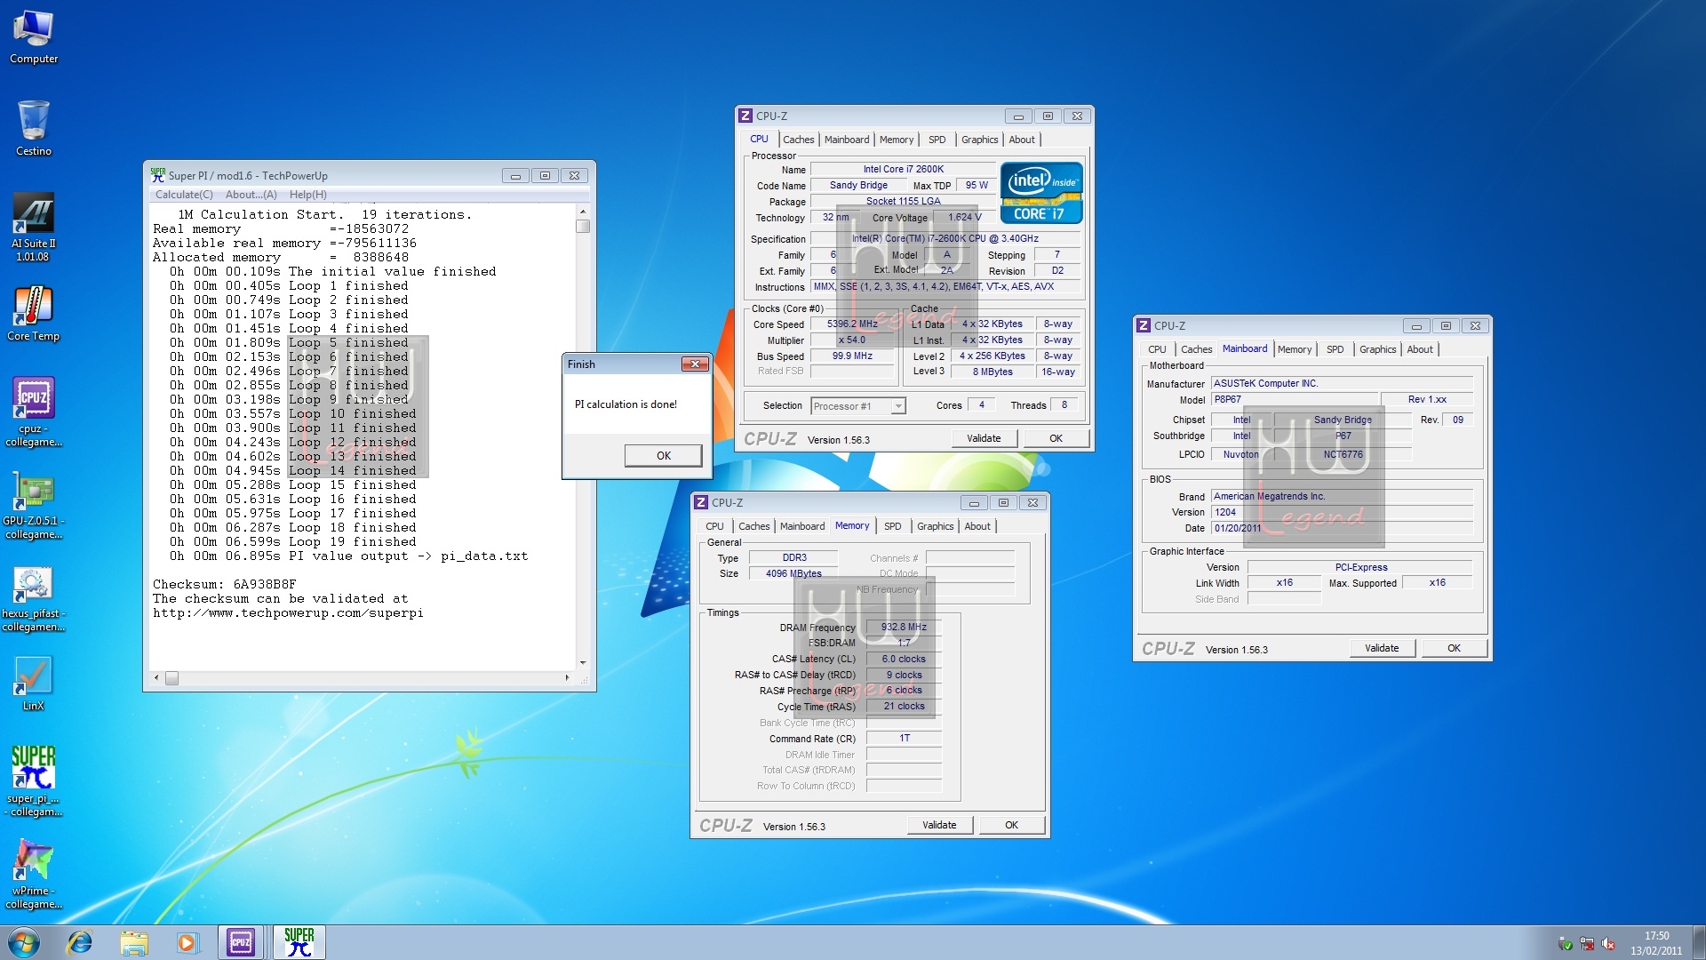Launch AI Suite II desktop shortcut

pyautogui.click(x=34, y=228)
